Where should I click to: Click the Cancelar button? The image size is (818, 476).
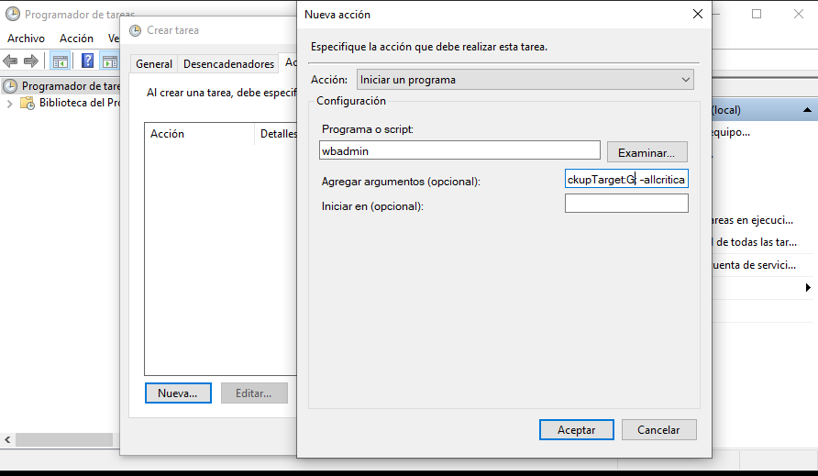(658, 429)
